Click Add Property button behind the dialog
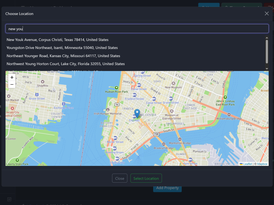Image resolution: width=274 pixels, height=205 pixels. coord(167,188)
